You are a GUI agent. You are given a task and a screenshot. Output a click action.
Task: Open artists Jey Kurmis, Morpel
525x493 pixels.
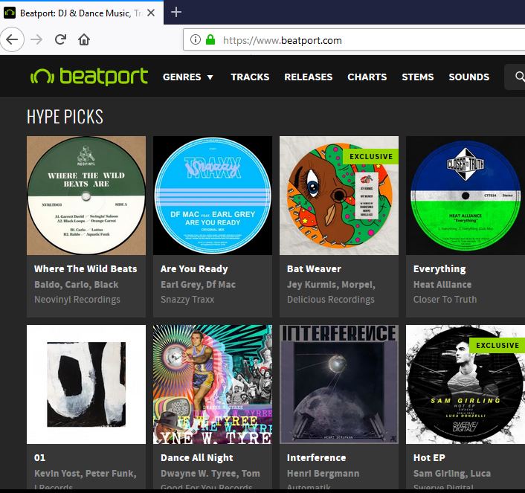click(331, 285)
